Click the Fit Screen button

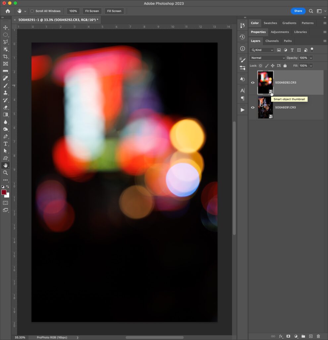[x=92, y=11]
